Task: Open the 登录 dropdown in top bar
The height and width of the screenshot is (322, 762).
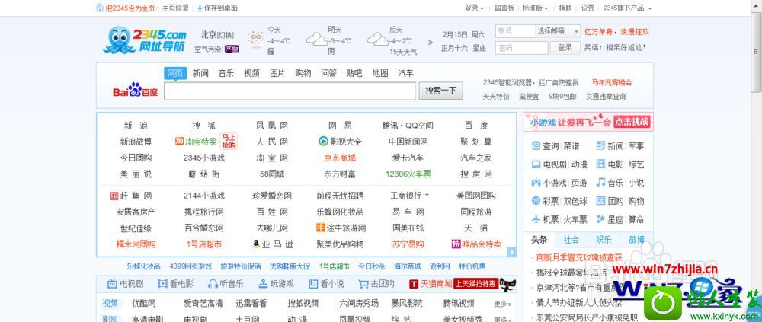Action: coord(474,8)
